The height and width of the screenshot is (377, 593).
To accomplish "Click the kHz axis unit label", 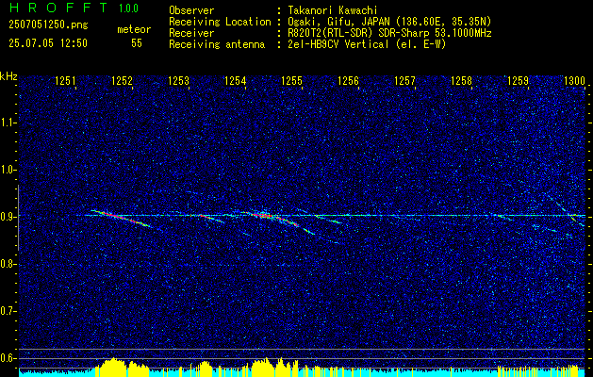I will [8, 76].
